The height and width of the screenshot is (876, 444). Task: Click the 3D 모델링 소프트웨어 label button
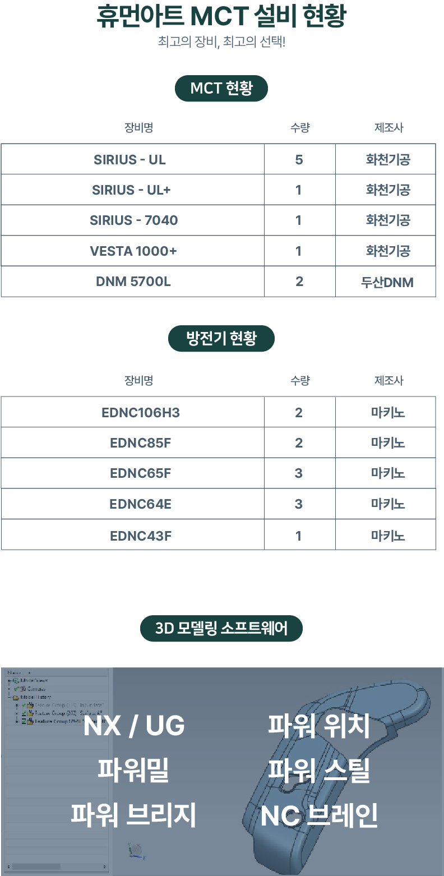[221, 628]
